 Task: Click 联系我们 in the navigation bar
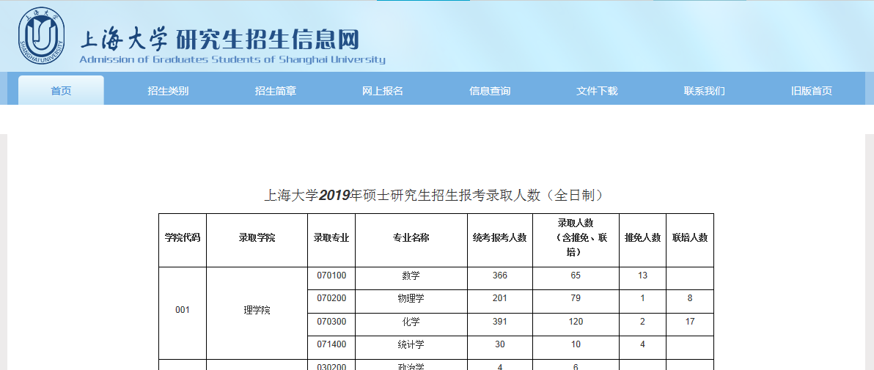(704, 91)
